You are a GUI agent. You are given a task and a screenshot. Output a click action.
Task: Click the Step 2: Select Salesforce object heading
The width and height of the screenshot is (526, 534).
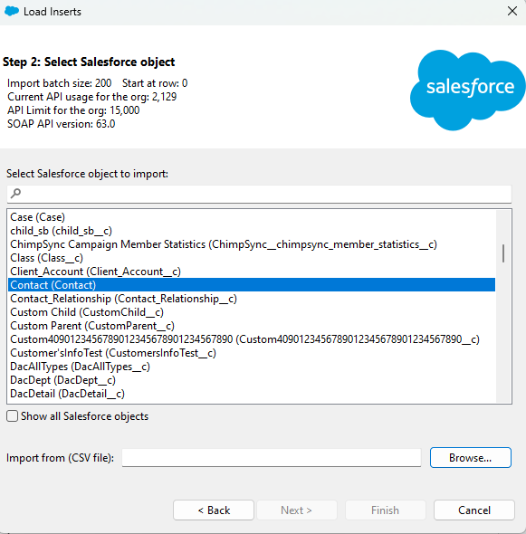[x=89, y=62]
